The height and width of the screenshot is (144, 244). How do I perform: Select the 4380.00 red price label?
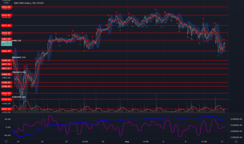[x=7, y=86]
